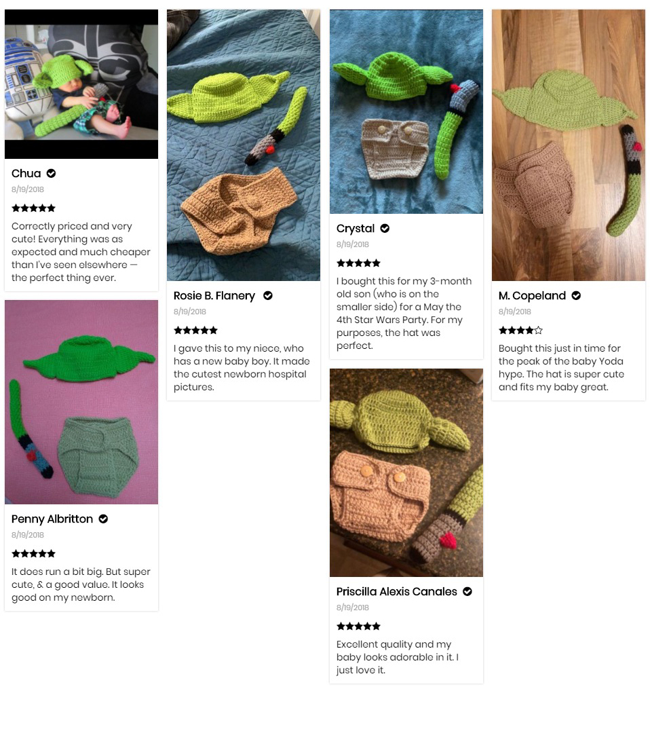
Task: Open Chua's baby photo with R2-D2
Action: point(81,84)
